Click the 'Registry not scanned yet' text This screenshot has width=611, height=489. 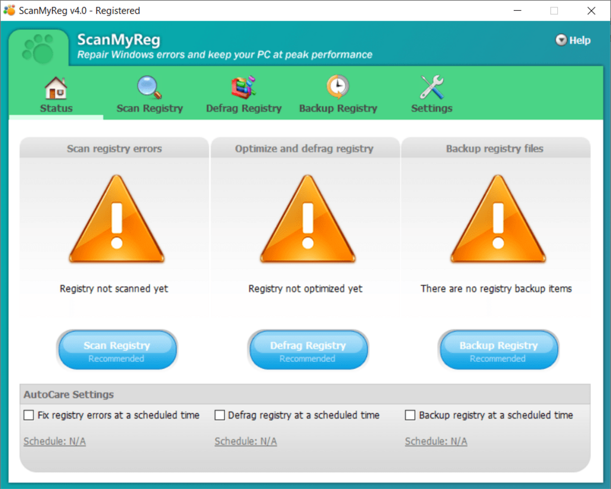(114, 288)
